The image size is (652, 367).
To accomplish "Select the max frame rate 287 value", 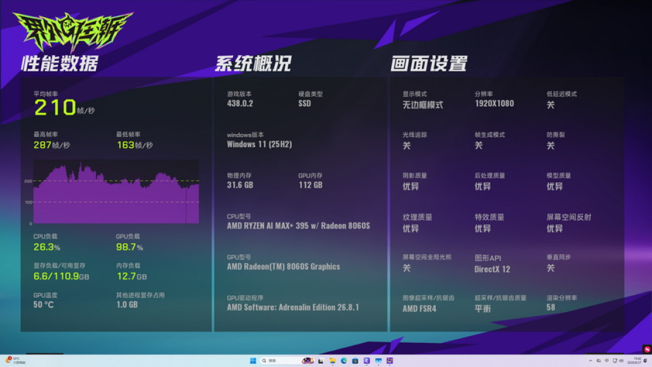I will click(x=42, y=145).
